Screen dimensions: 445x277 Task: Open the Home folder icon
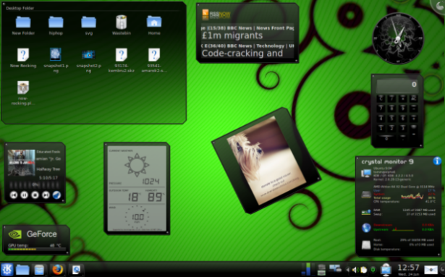pos(154,22)
